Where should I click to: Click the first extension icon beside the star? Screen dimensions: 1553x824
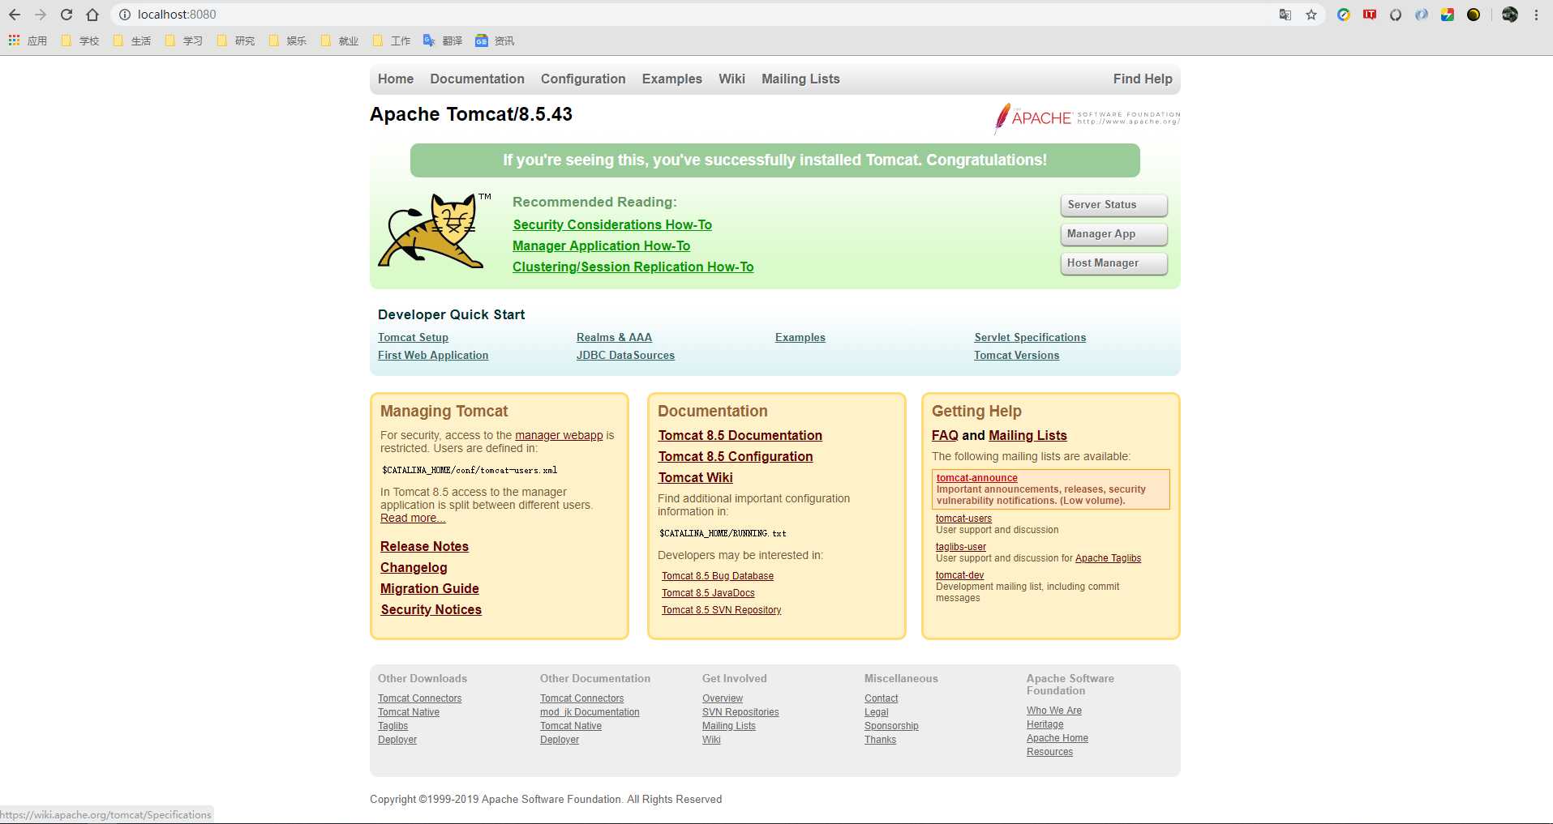(x=1344, y=15)
